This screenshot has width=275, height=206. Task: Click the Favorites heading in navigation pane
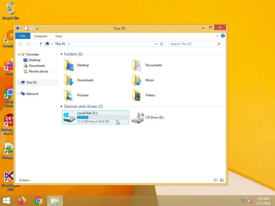click(32, 54)
